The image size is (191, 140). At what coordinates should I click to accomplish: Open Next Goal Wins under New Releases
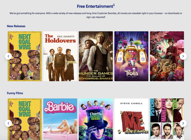[x=25, y=56]
